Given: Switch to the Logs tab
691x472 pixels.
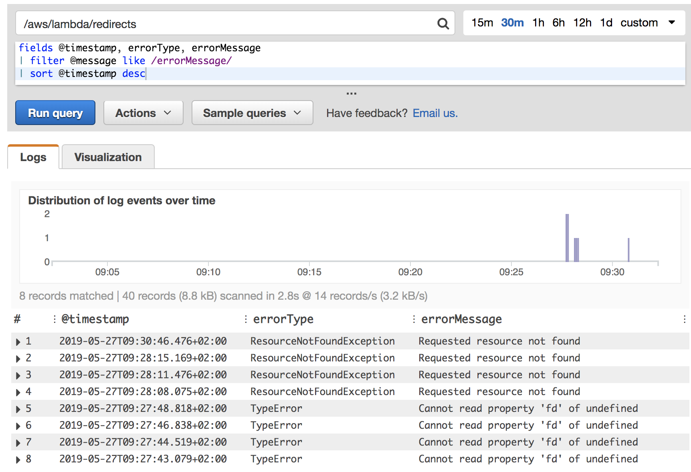Looking at the screenshot, I should [33, 157].
